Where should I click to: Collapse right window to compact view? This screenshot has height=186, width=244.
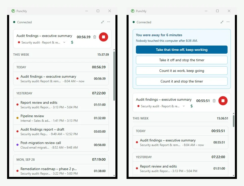click(222, 22)
